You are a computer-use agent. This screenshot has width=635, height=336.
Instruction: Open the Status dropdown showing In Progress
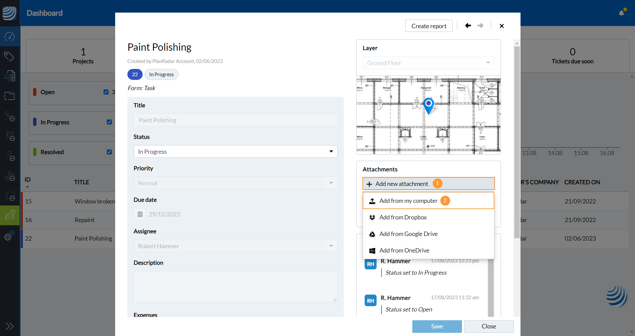[235, 151]
